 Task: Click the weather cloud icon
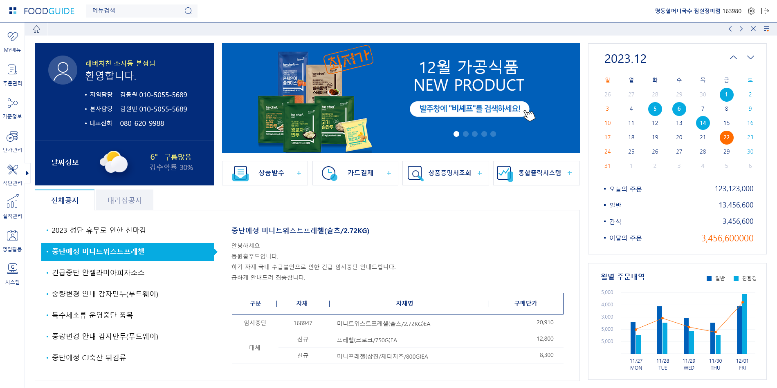114,162
